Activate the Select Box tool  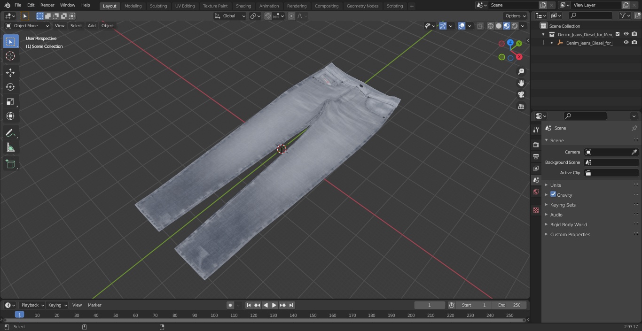pos(10,41)
